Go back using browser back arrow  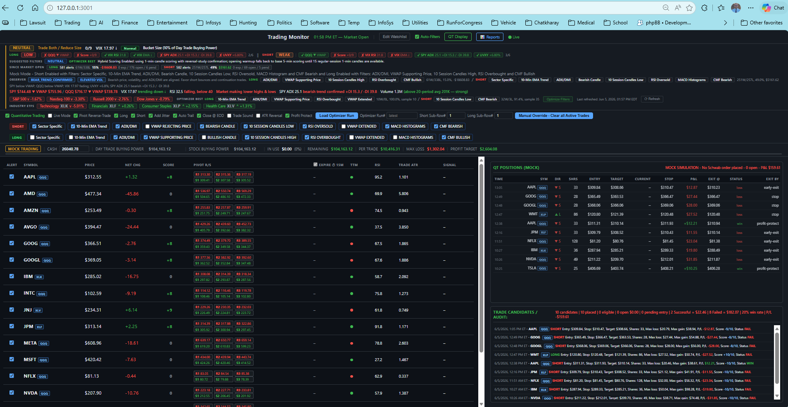pyautogui.click(x=6, y=7)
